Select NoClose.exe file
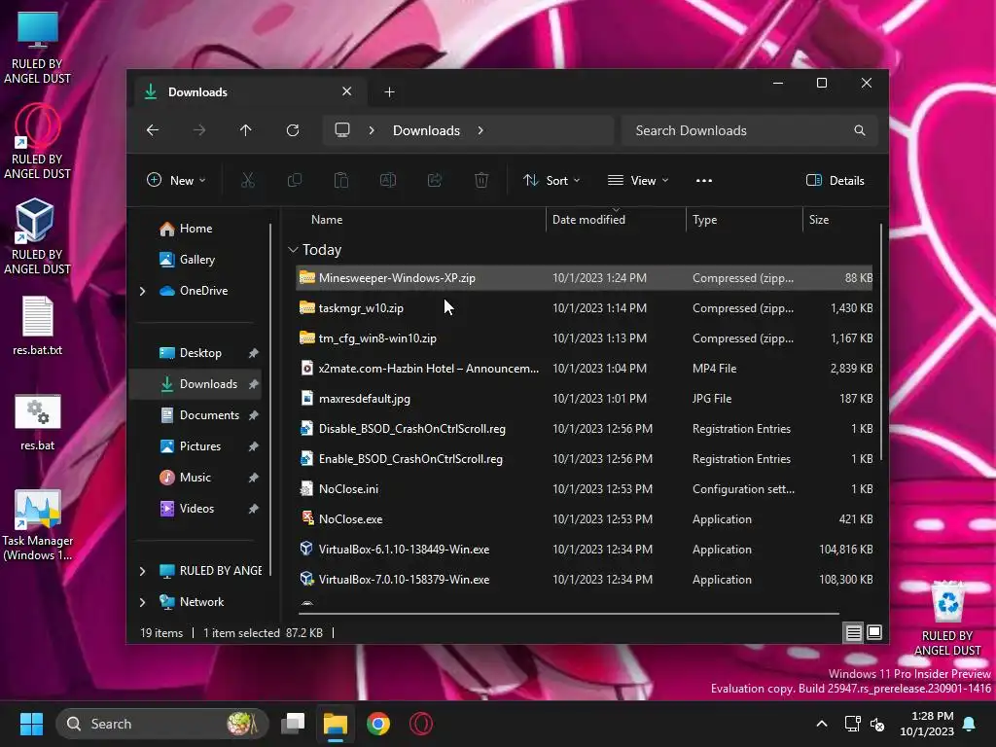The width and height of the screenshot is (996, 747). 585,519
